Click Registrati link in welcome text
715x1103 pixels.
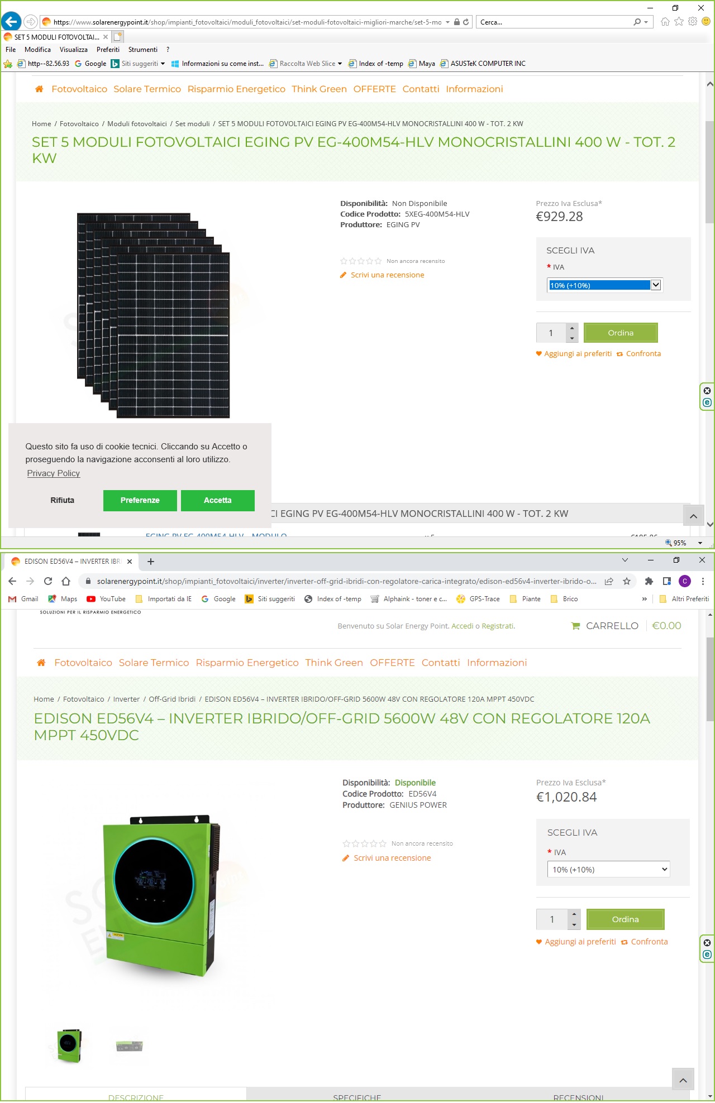(498, 626)
